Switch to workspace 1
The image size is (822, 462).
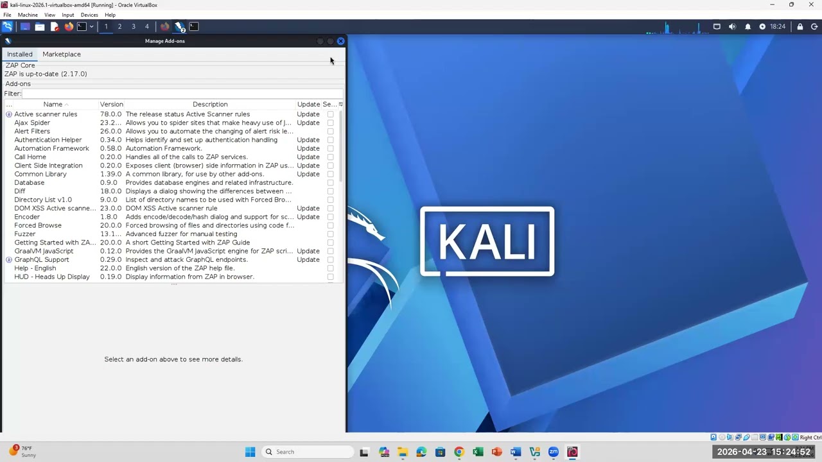click(106, 26)
